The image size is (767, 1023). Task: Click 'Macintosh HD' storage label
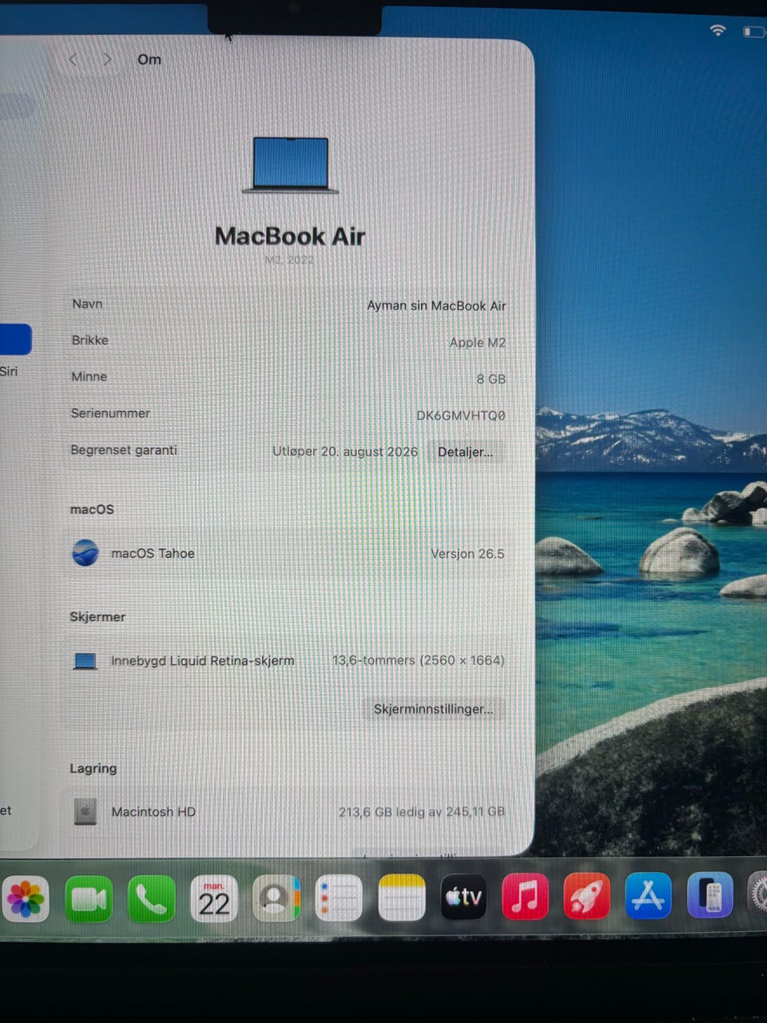coord(153,811)
